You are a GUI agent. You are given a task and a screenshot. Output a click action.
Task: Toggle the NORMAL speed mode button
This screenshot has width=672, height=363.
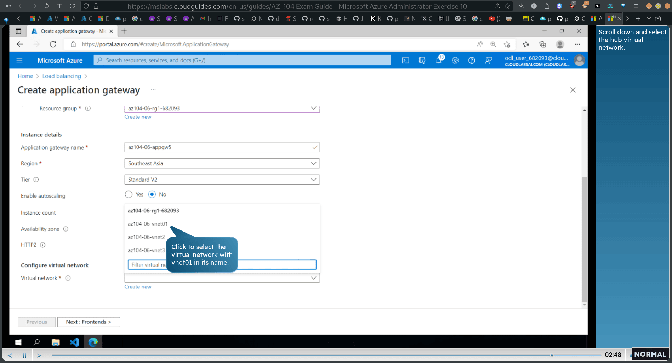tap(650, 354)
